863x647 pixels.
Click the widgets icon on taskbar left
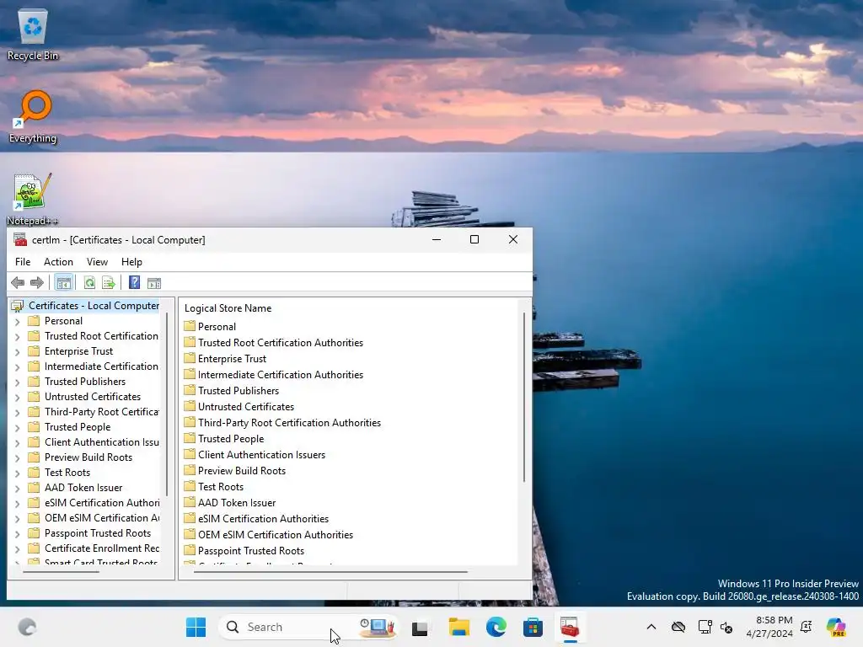click(x=27, y=627)
